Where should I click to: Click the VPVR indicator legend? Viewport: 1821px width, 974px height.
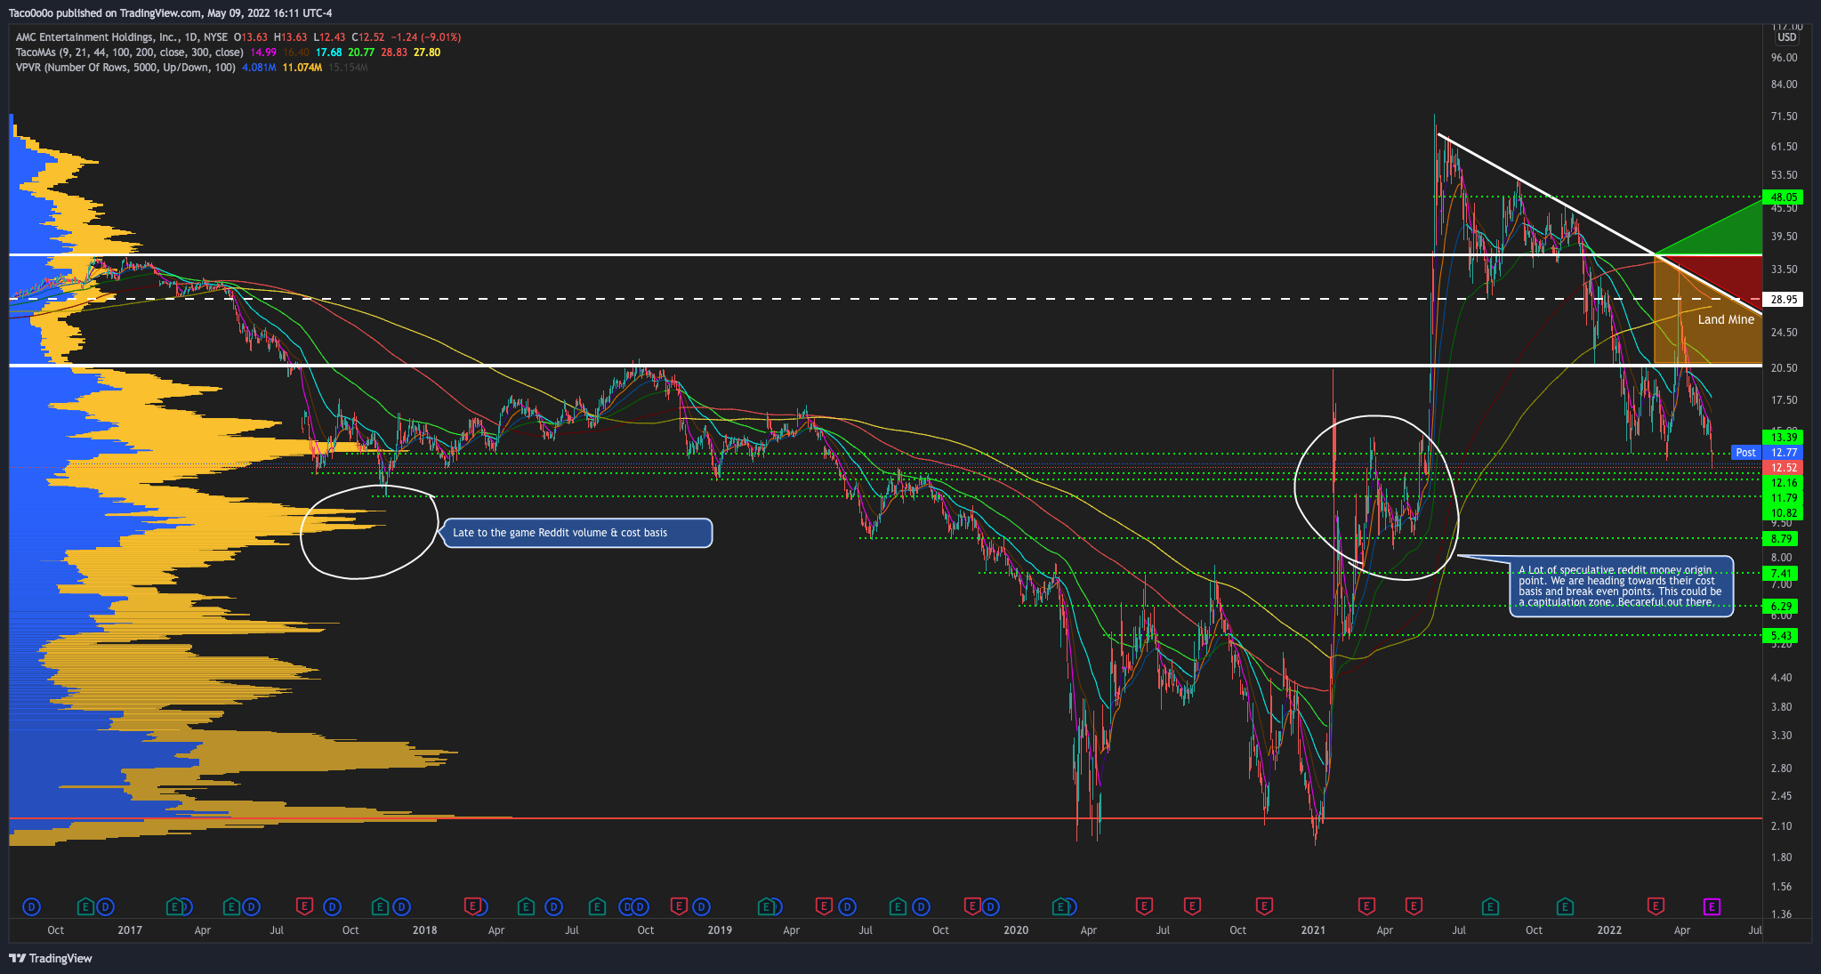[125, 68]
